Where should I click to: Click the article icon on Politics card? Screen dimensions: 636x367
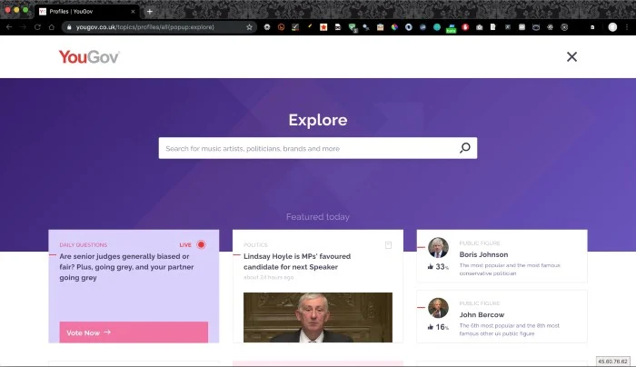pos(388,244)
